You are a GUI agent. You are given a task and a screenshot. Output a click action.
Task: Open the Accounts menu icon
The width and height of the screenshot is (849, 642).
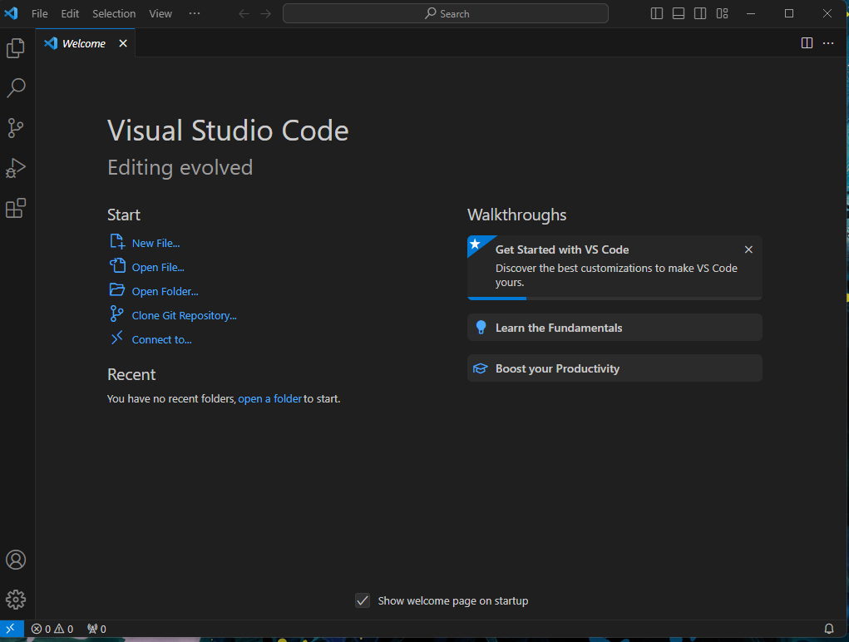pyautogui.click(x=16, y=560)
